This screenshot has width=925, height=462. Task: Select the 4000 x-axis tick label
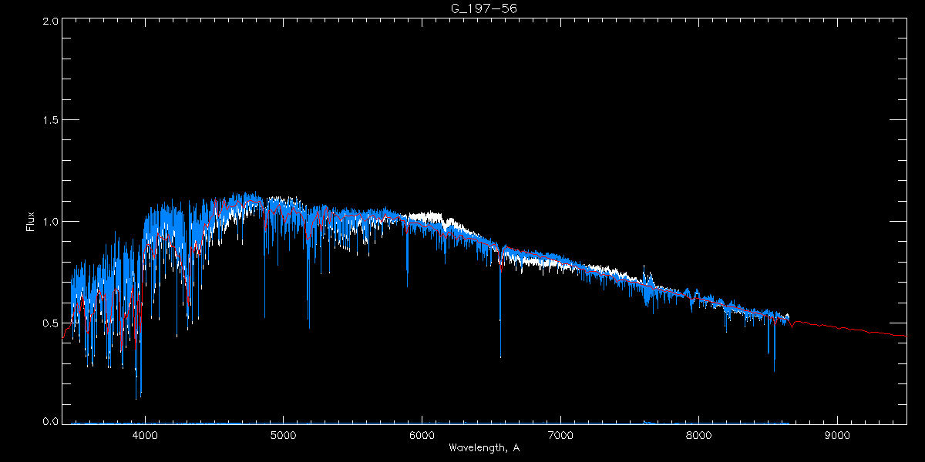(145, 434)
